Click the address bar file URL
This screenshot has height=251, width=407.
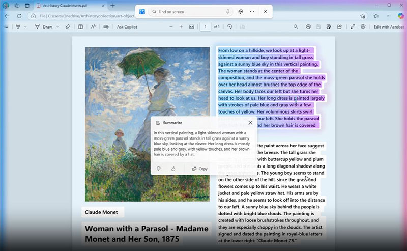[87, 16]
